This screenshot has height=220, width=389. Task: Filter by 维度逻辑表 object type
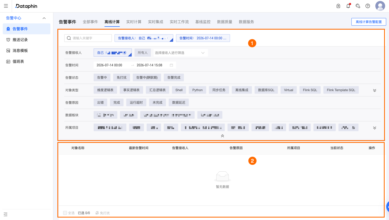tap(105, 90)
